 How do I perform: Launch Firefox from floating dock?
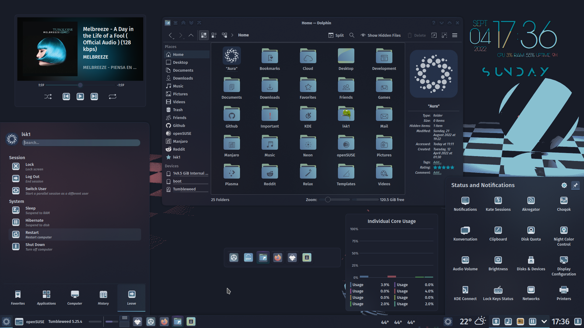pos(278,258)
